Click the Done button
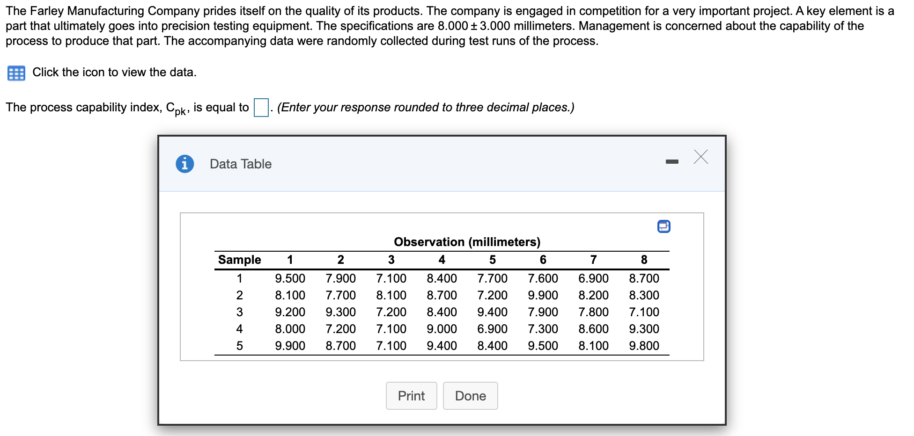 point(470,396)
